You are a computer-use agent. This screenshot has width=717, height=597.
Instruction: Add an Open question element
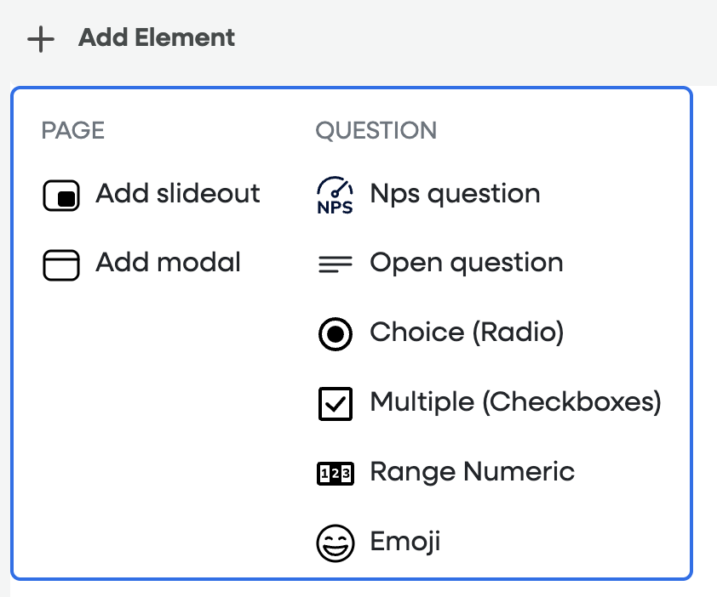466,263
